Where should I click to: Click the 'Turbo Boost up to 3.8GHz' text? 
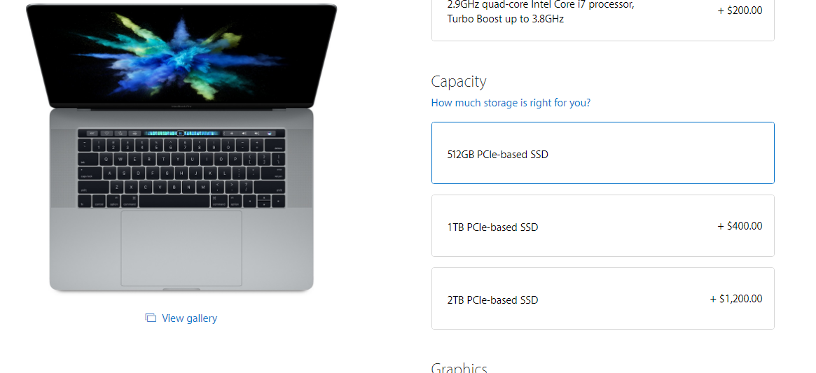(x=505, y=20)
